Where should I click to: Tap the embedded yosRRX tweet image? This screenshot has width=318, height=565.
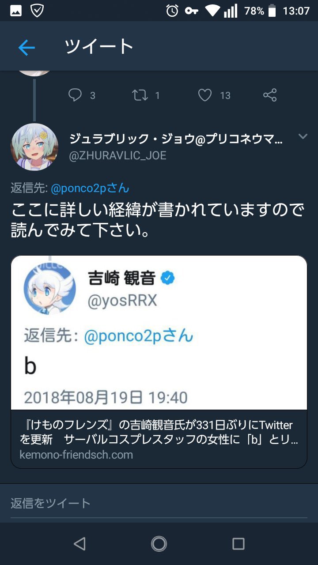coord(159,333)
